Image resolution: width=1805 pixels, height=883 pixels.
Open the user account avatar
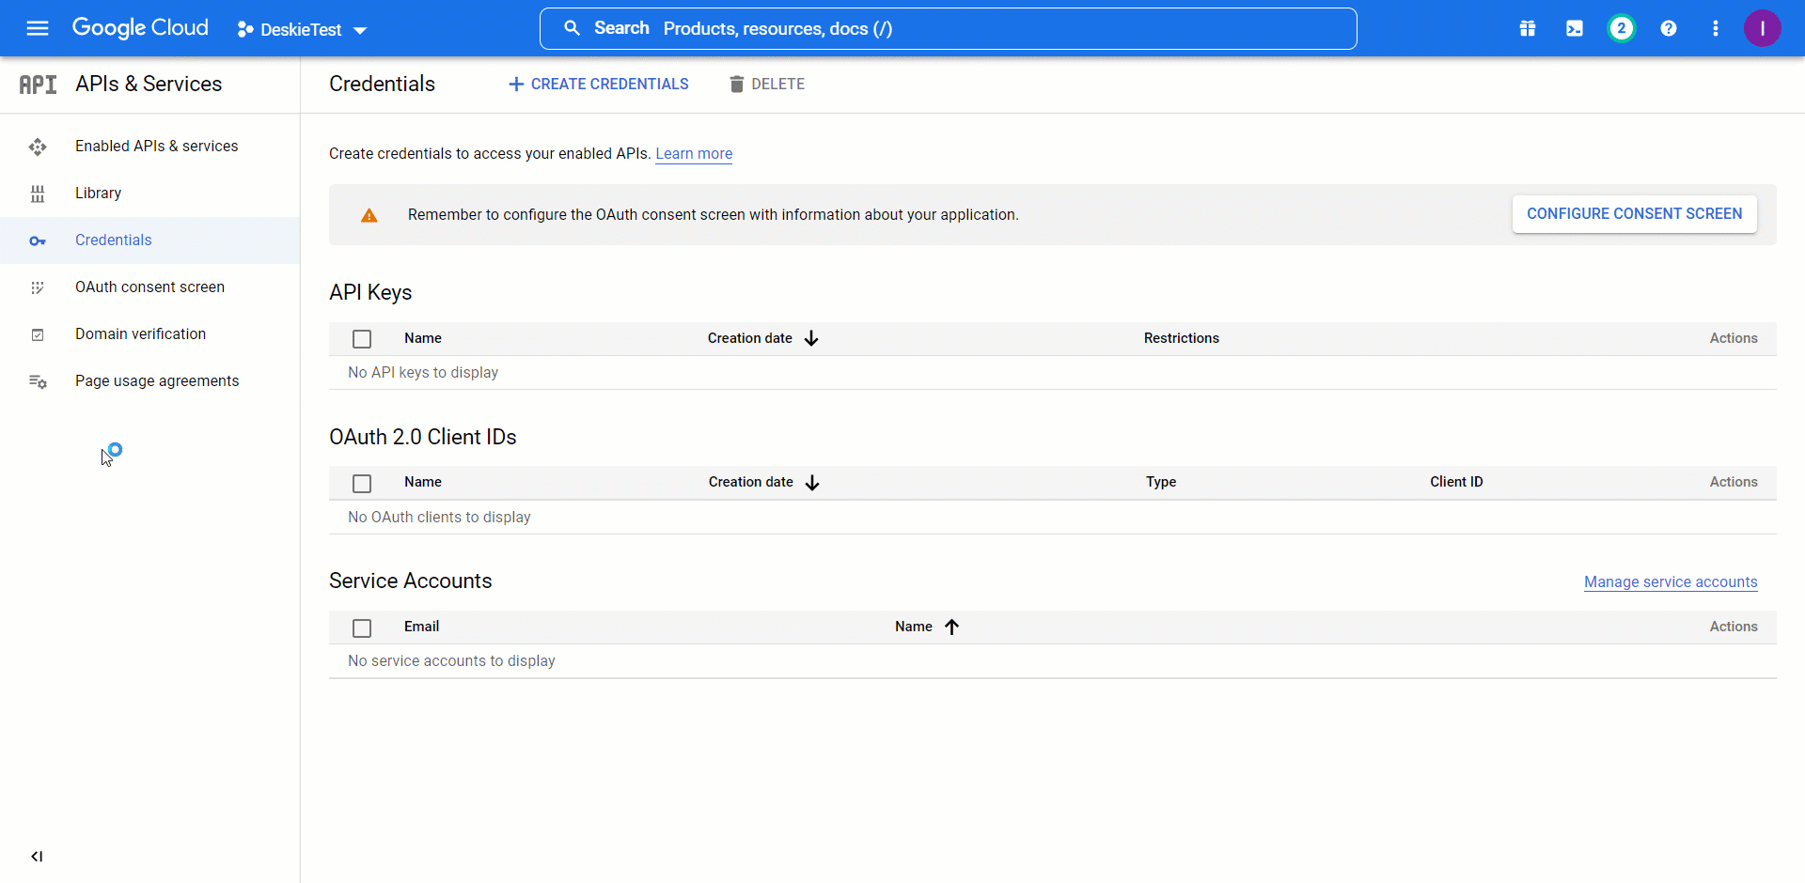(x=1763, y=28)
